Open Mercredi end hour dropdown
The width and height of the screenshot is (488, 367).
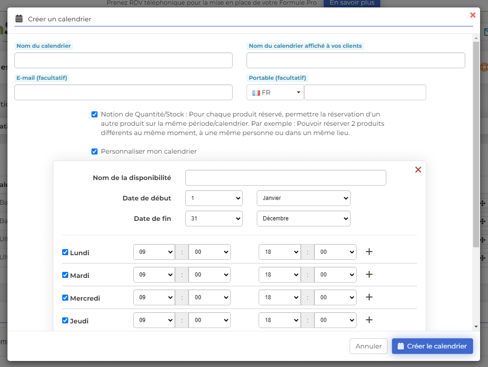coord(280,297)
